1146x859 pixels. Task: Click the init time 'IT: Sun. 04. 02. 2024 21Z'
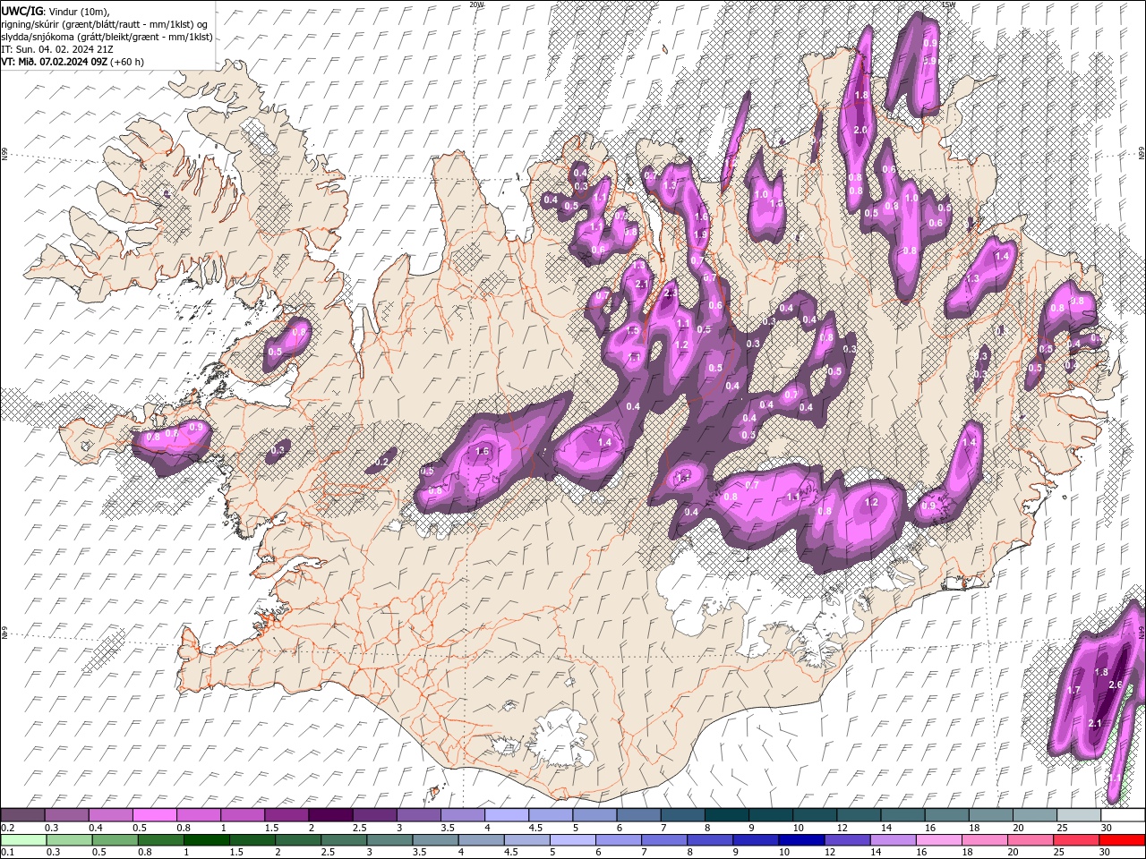pyautogui.click(x=56, y=49)
